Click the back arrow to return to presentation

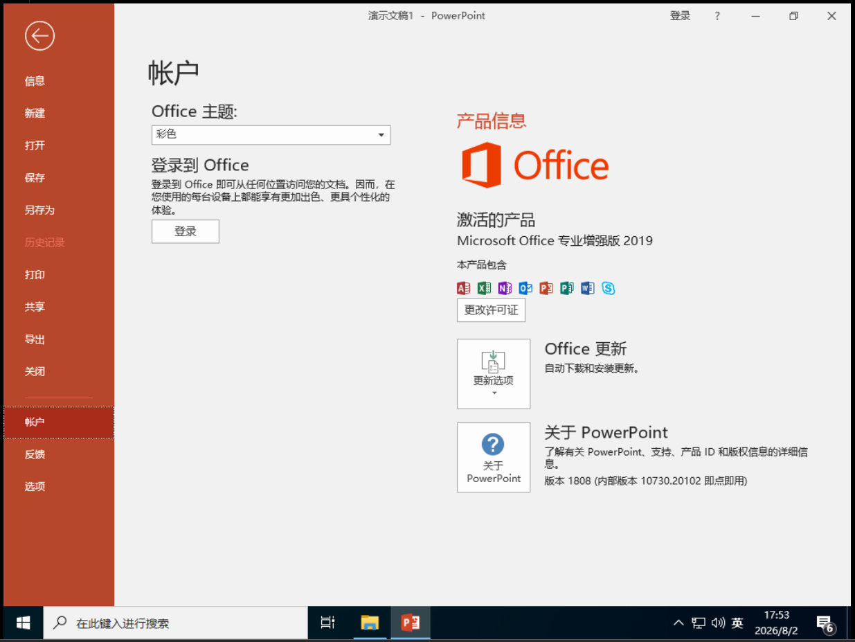[39, 36]
